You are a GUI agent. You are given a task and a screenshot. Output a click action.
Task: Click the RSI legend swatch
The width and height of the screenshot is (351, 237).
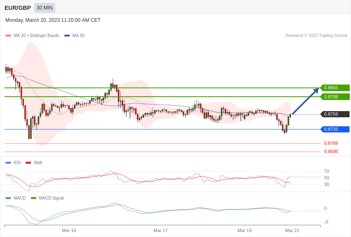[x=8, y=163]
